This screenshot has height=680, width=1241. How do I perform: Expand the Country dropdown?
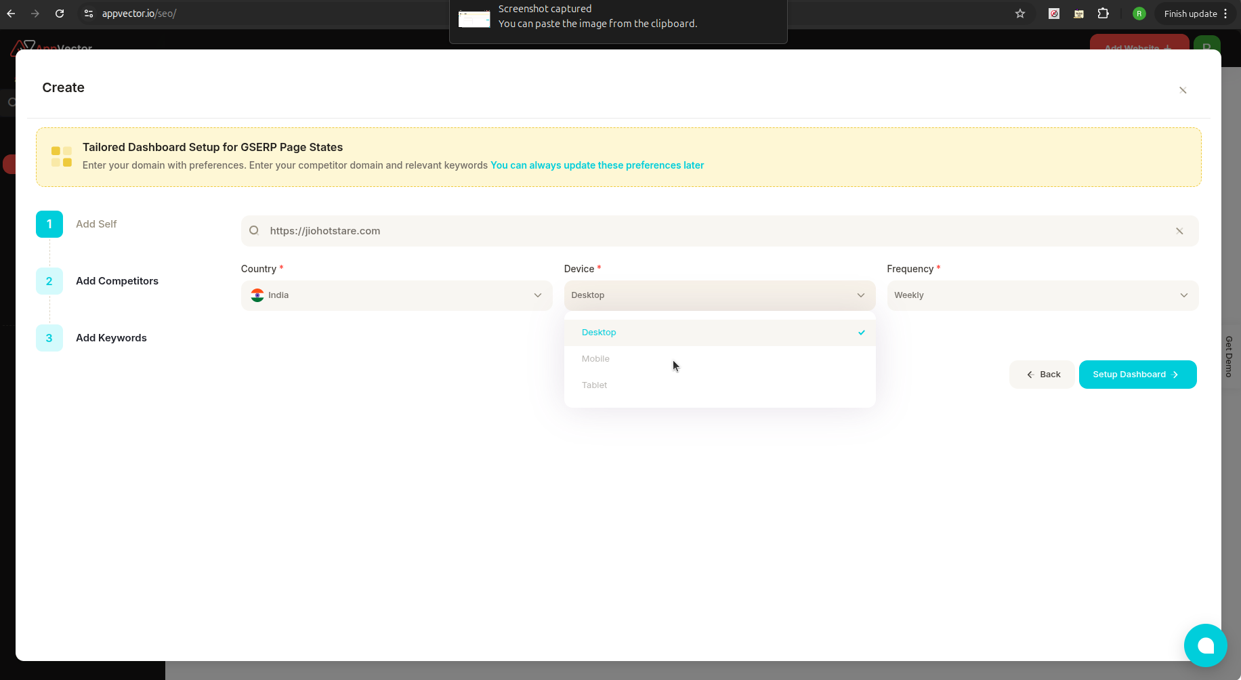click(537, 295)
